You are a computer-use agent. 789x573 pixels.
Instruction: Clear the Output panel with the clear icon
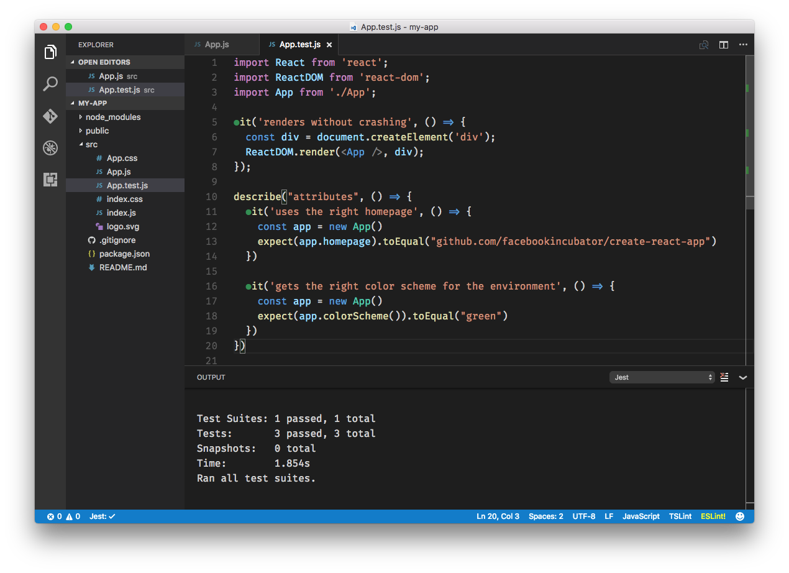[724, 377]
